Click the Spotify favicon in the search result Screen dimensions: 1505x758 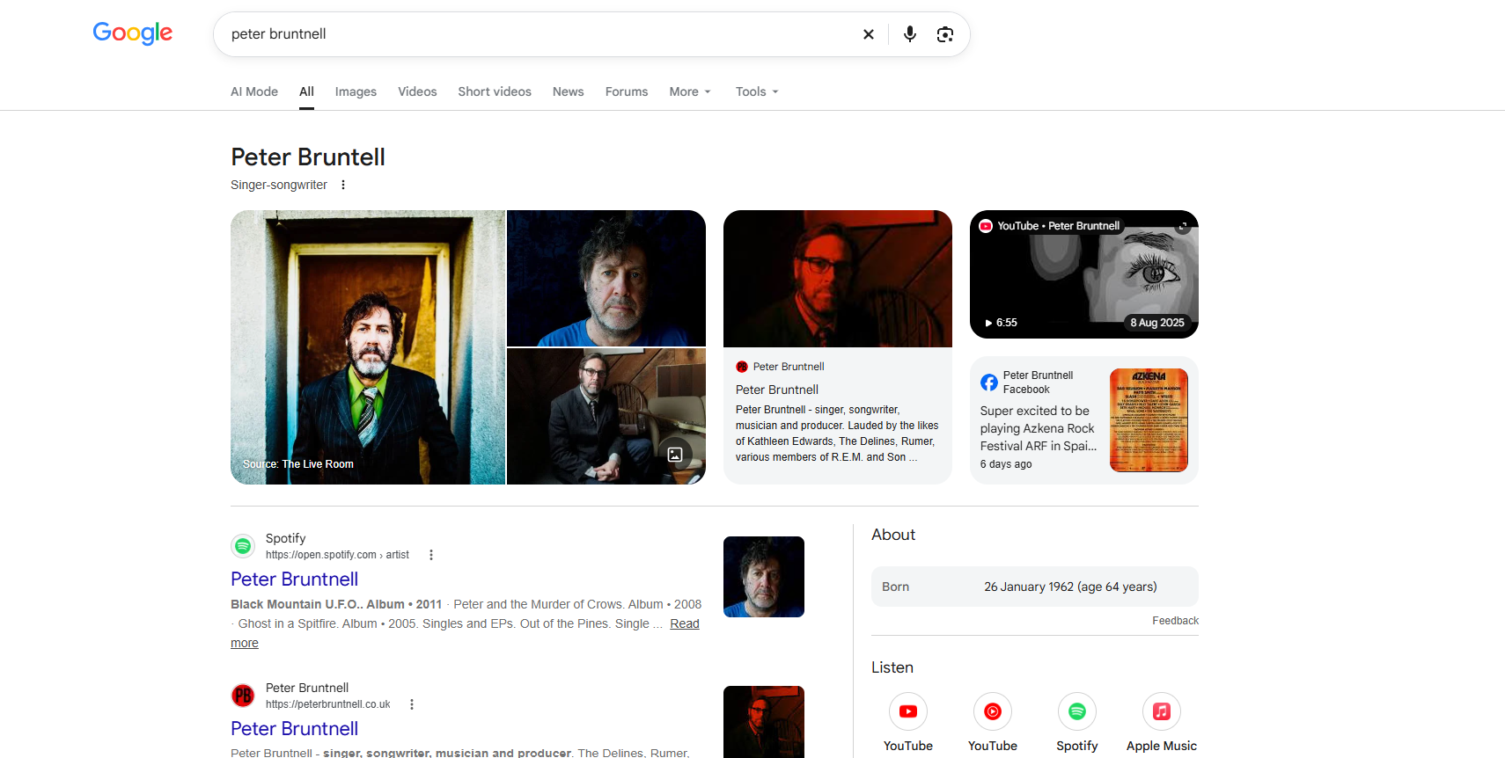click(243, 546)
